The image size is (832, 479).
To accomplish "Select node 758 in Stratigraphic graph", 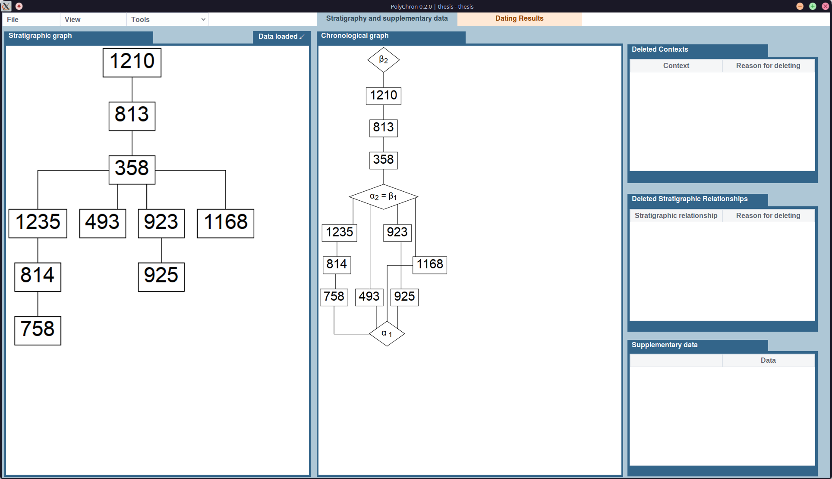I will (x=38, y=331).
